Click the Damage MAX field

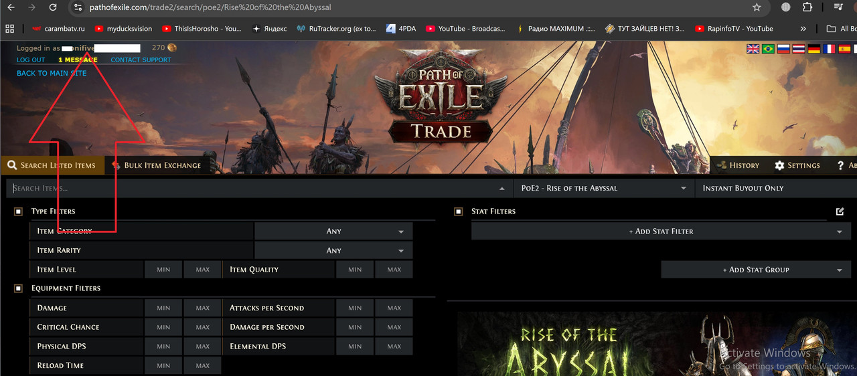pyautogui.click(x=202, y=308)
